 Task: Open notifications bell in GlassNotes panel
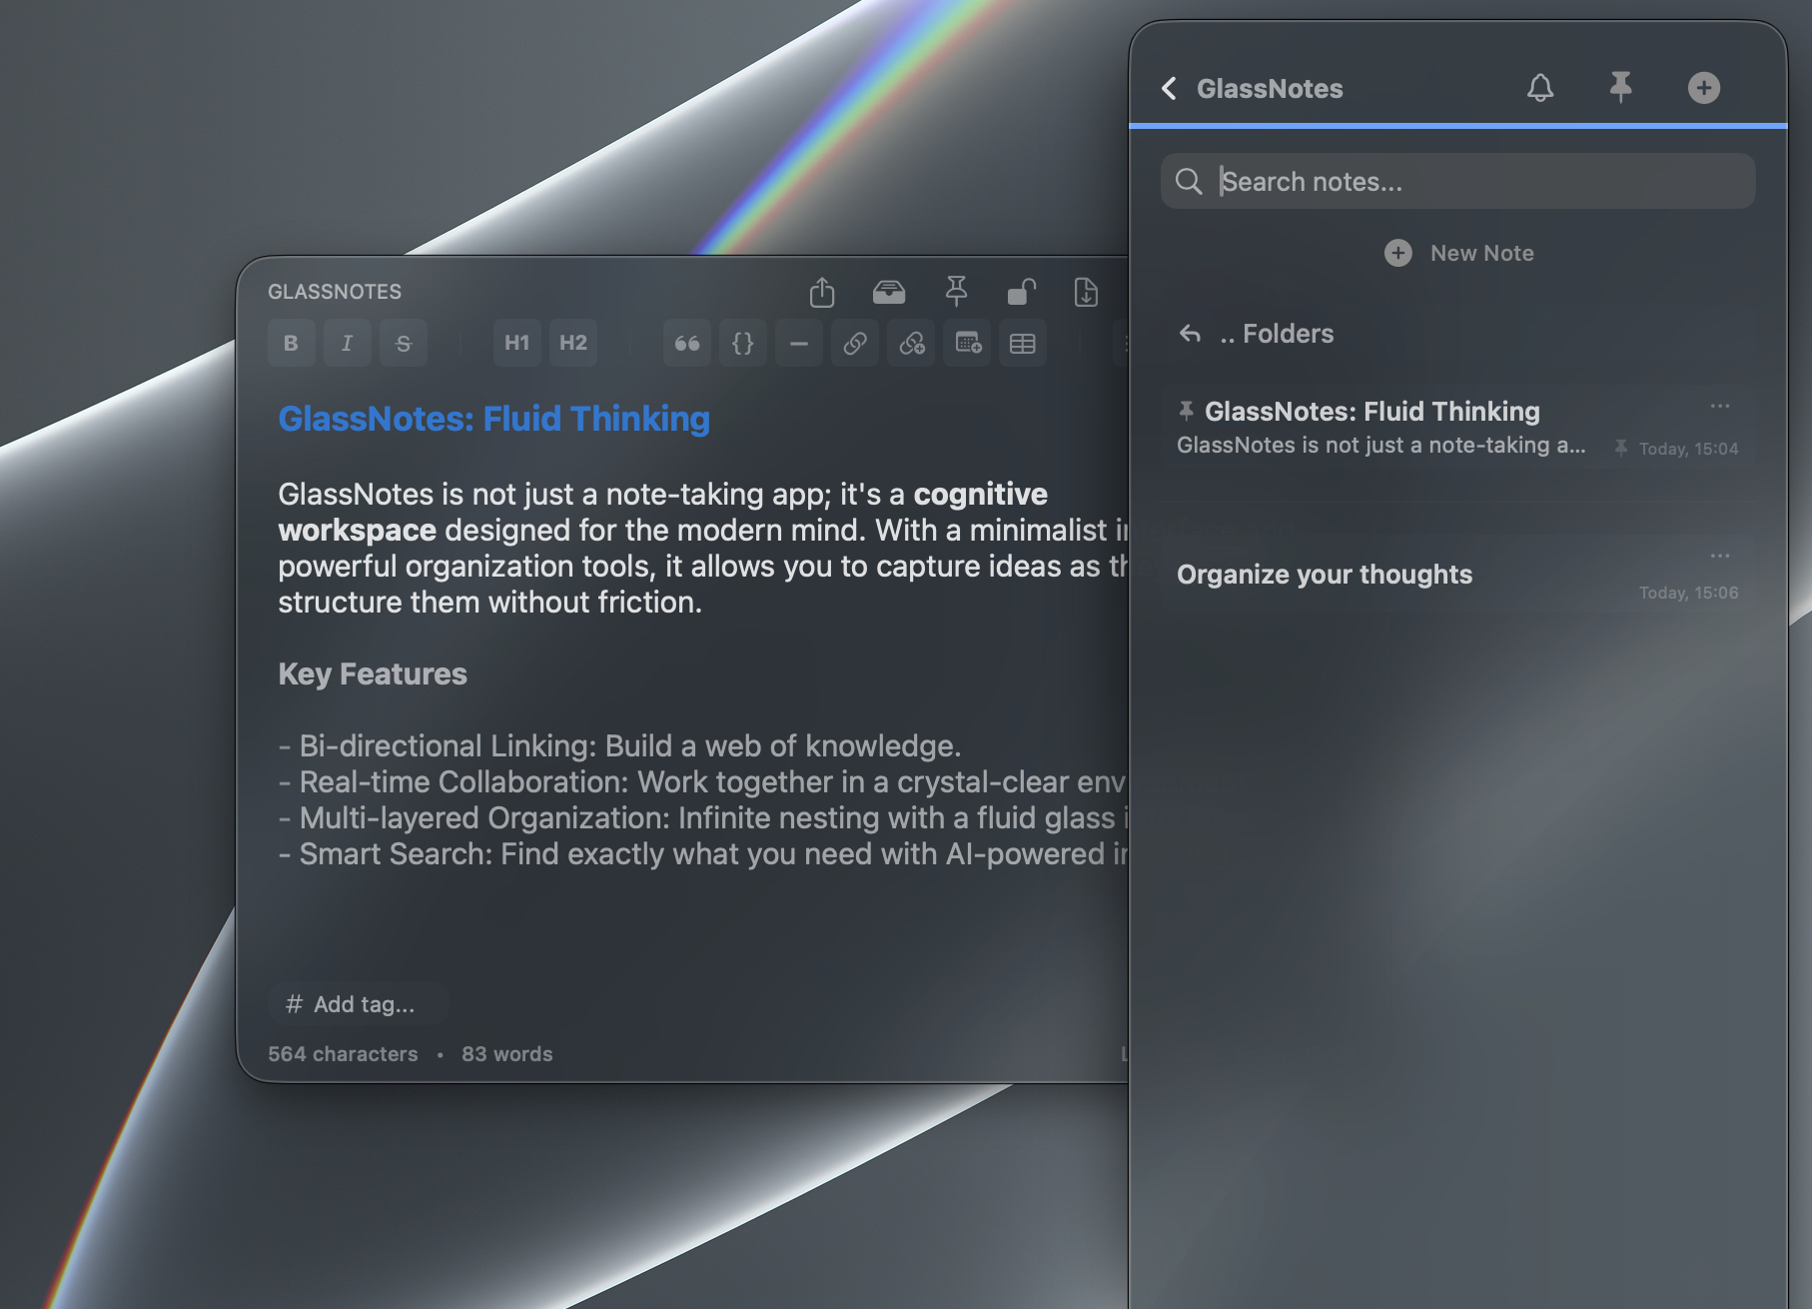click(x=1539, y=88)
